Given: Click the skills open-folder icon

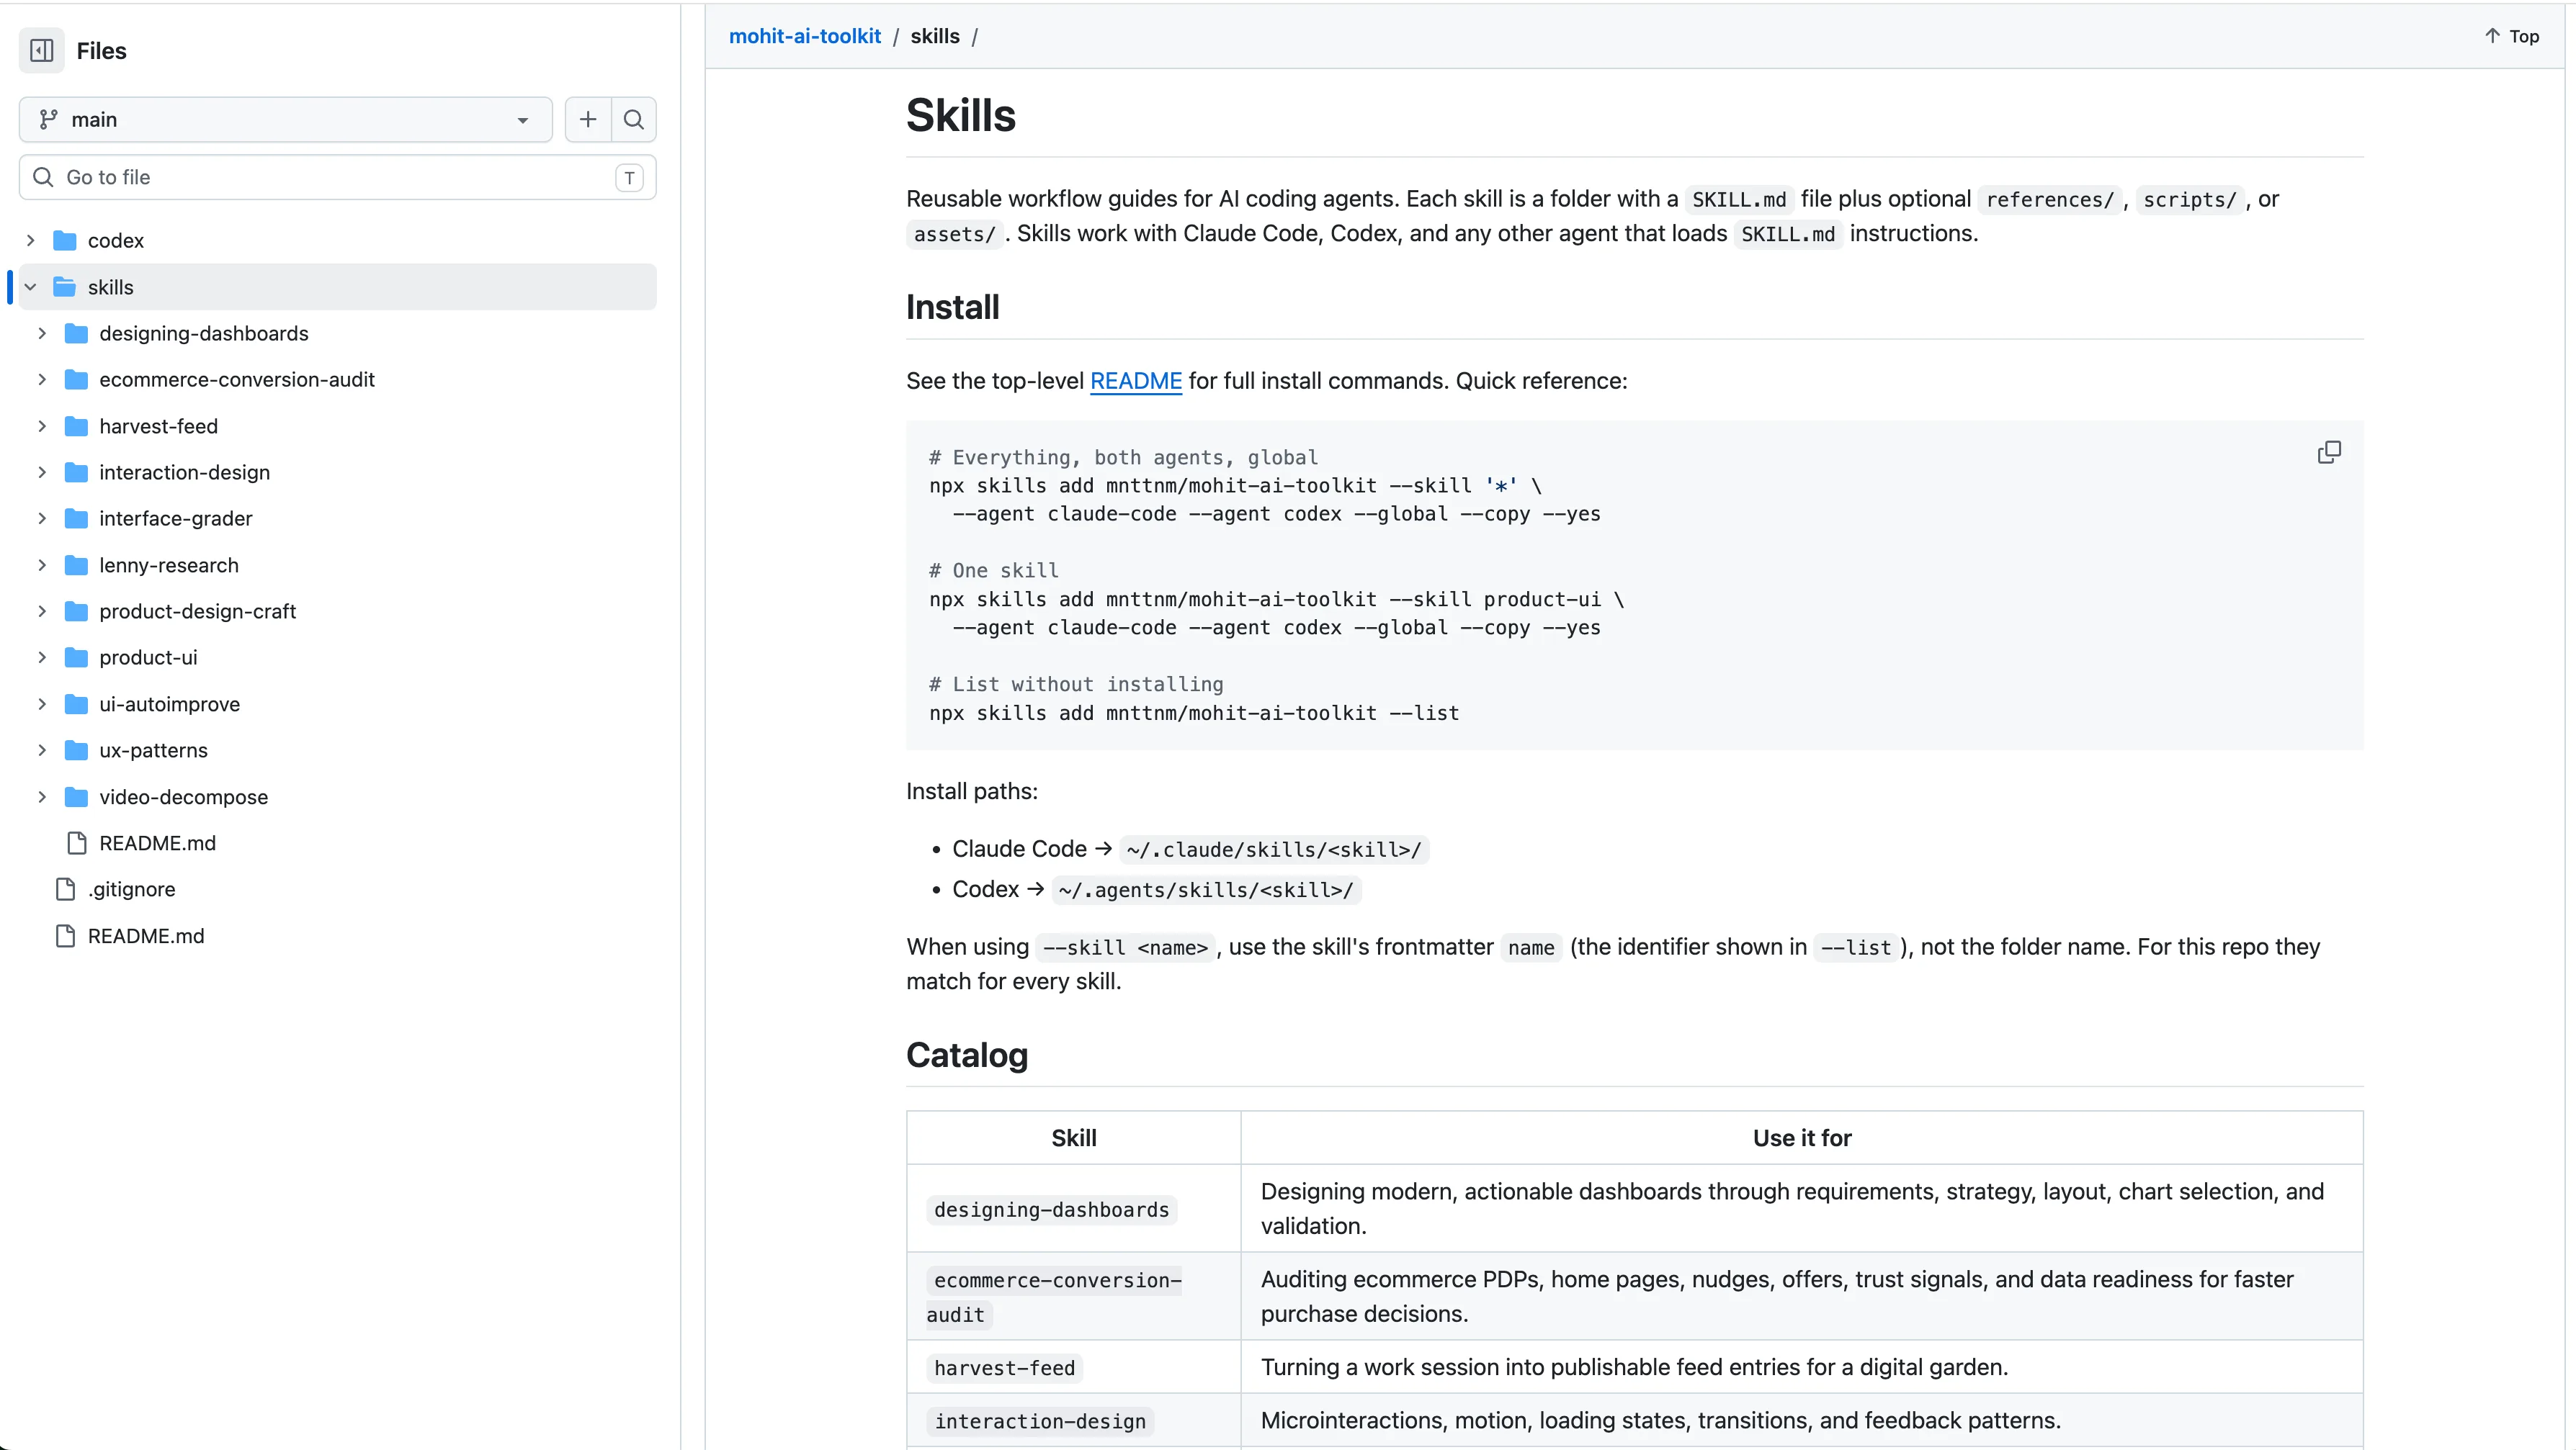Looking at the screenshot, I should 65,287.
